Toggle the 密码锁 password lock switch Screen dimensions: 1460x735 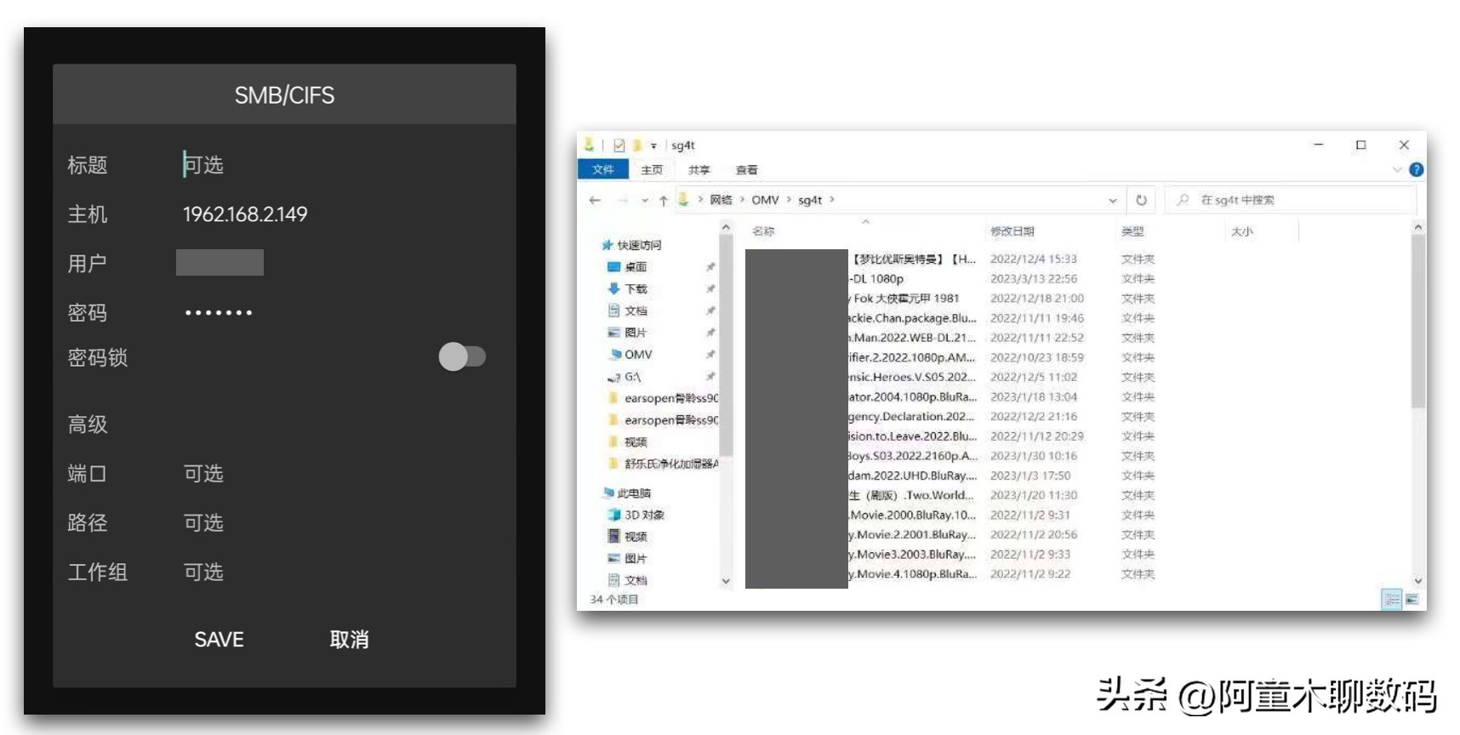(x=462, y=356)
